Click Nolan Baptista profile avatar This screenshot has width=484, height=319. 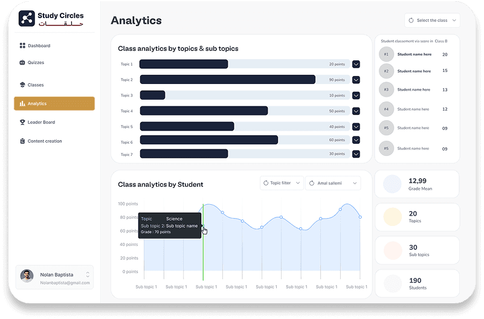point(27,275)
